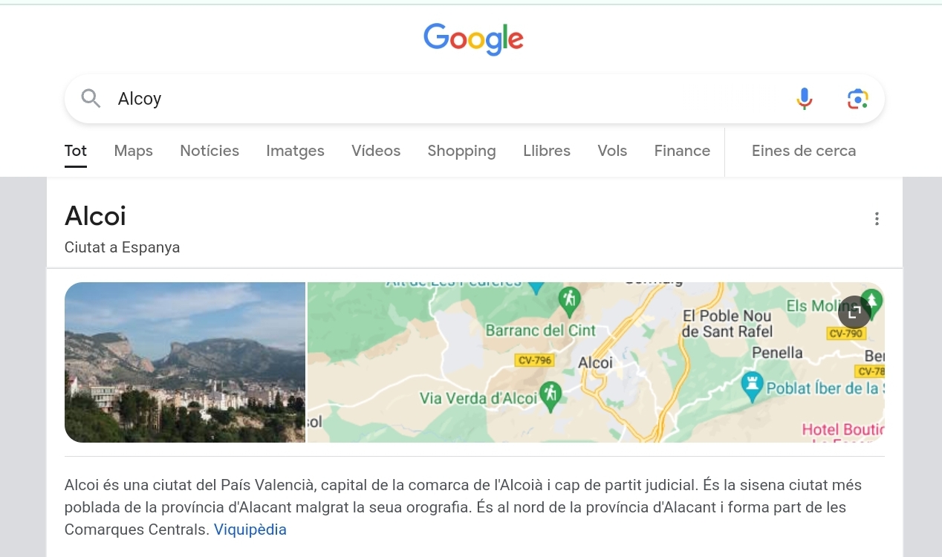The image size is (942, 557).
Task: Click the magnifying glass search icon
Action: [x=91, y=99]
